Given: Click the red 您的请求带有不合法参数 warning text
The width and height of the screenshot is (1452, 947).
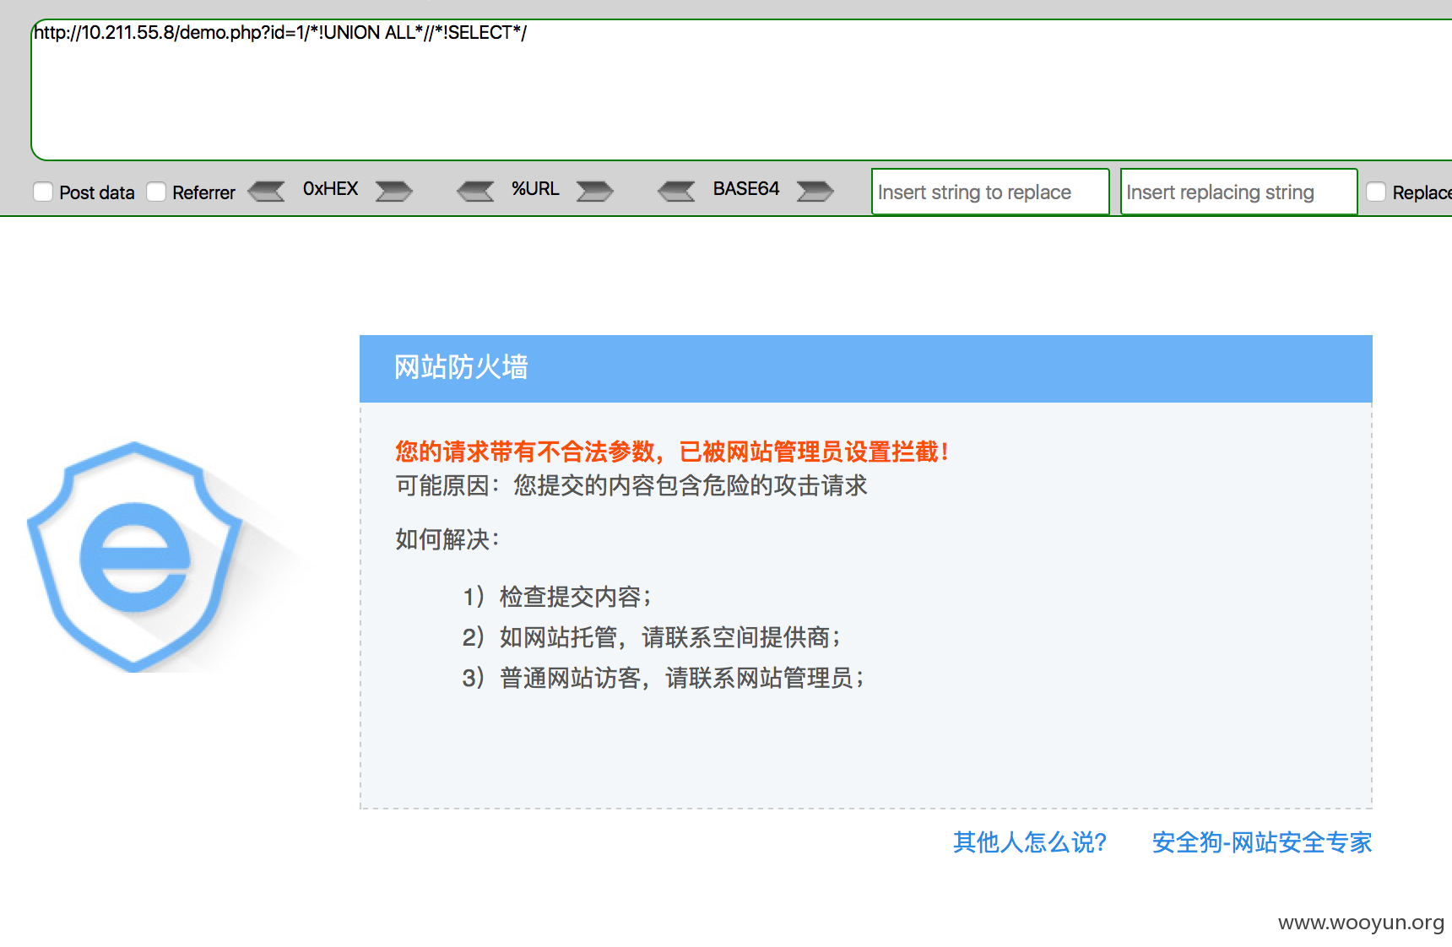Looking at the screenshot, I should (x=672, y=452).
